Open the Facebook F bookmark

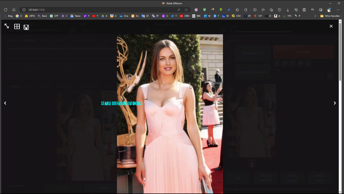(216, 16)
